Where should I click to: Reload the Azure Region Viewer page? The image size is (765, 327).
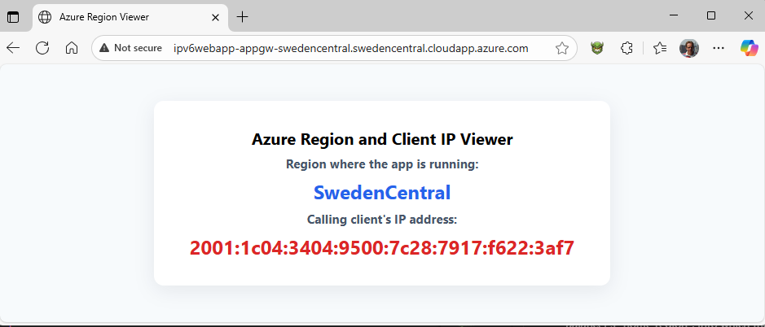pos(42,48)
